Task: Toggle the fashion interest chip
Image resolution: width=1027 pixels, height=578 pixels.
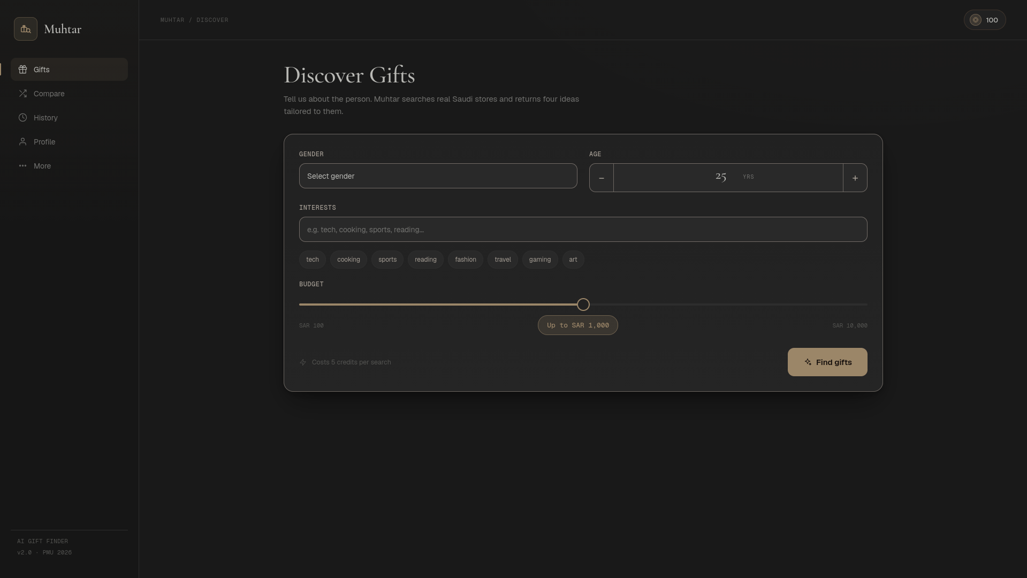Action: tap(466, 260)
